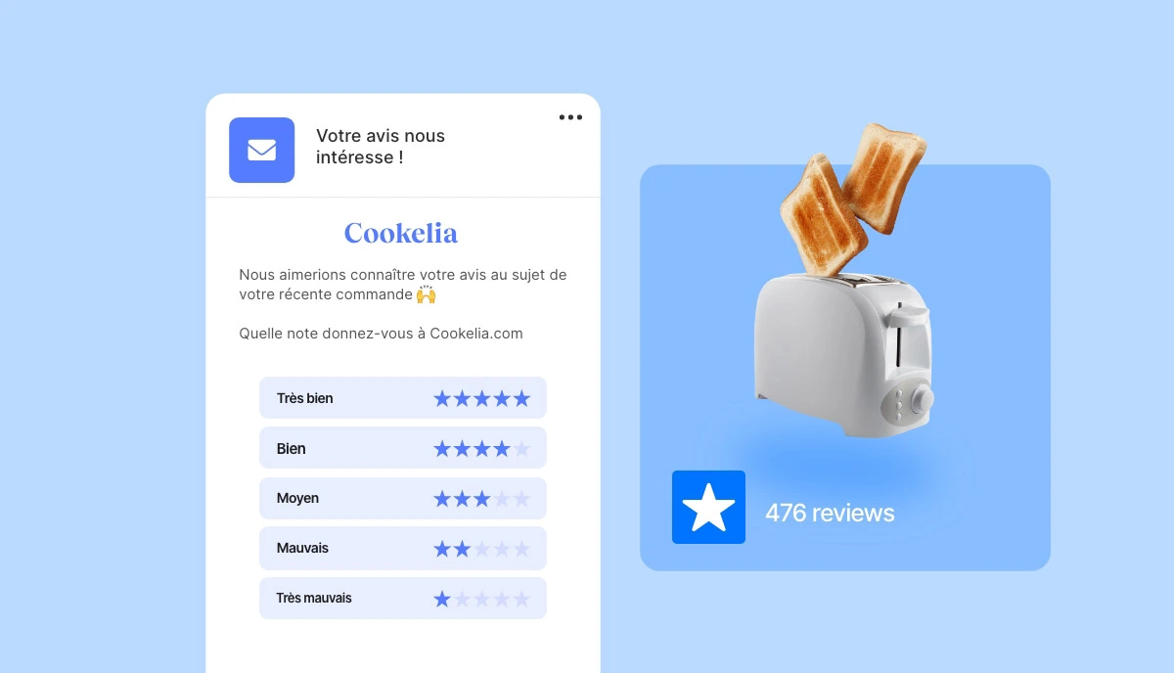1174x673 pixels.
Task: Select the fifth star in Très bien row
Action: [x=521, y=398]
